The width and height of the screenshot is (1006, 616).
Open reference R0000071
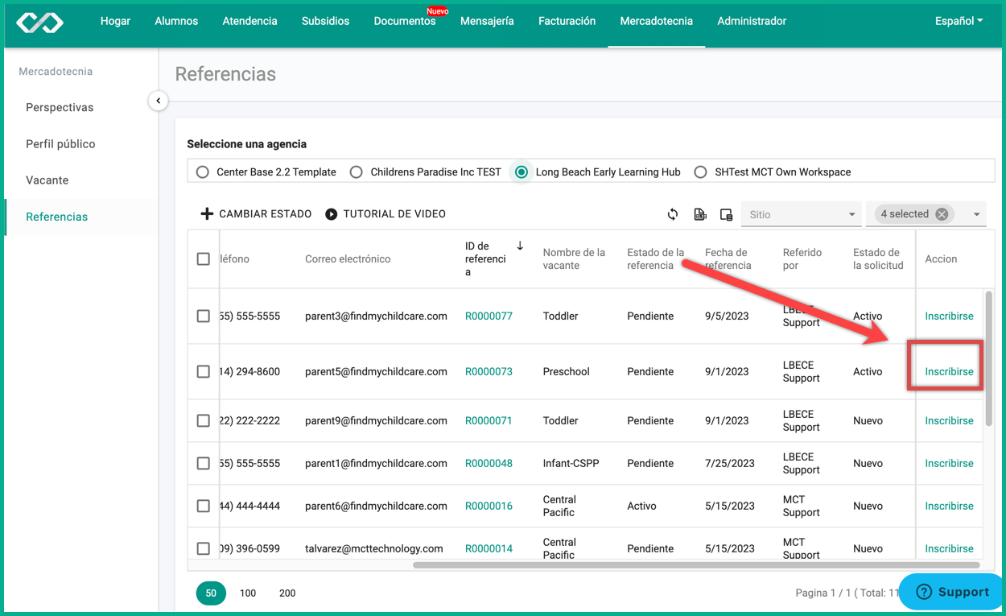489,421
